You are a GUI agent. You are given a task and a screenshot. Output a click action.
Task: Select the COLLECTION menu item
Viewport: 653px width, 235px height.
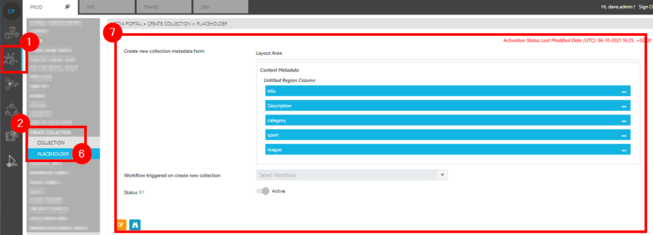point(51,143)
